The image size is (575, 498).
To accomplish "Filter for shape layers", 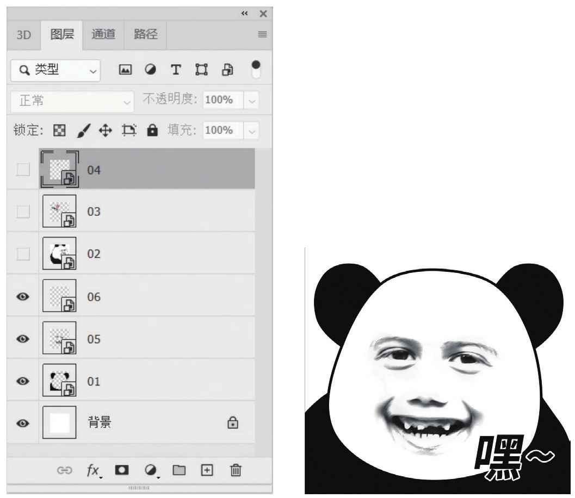I will (201, 70).
